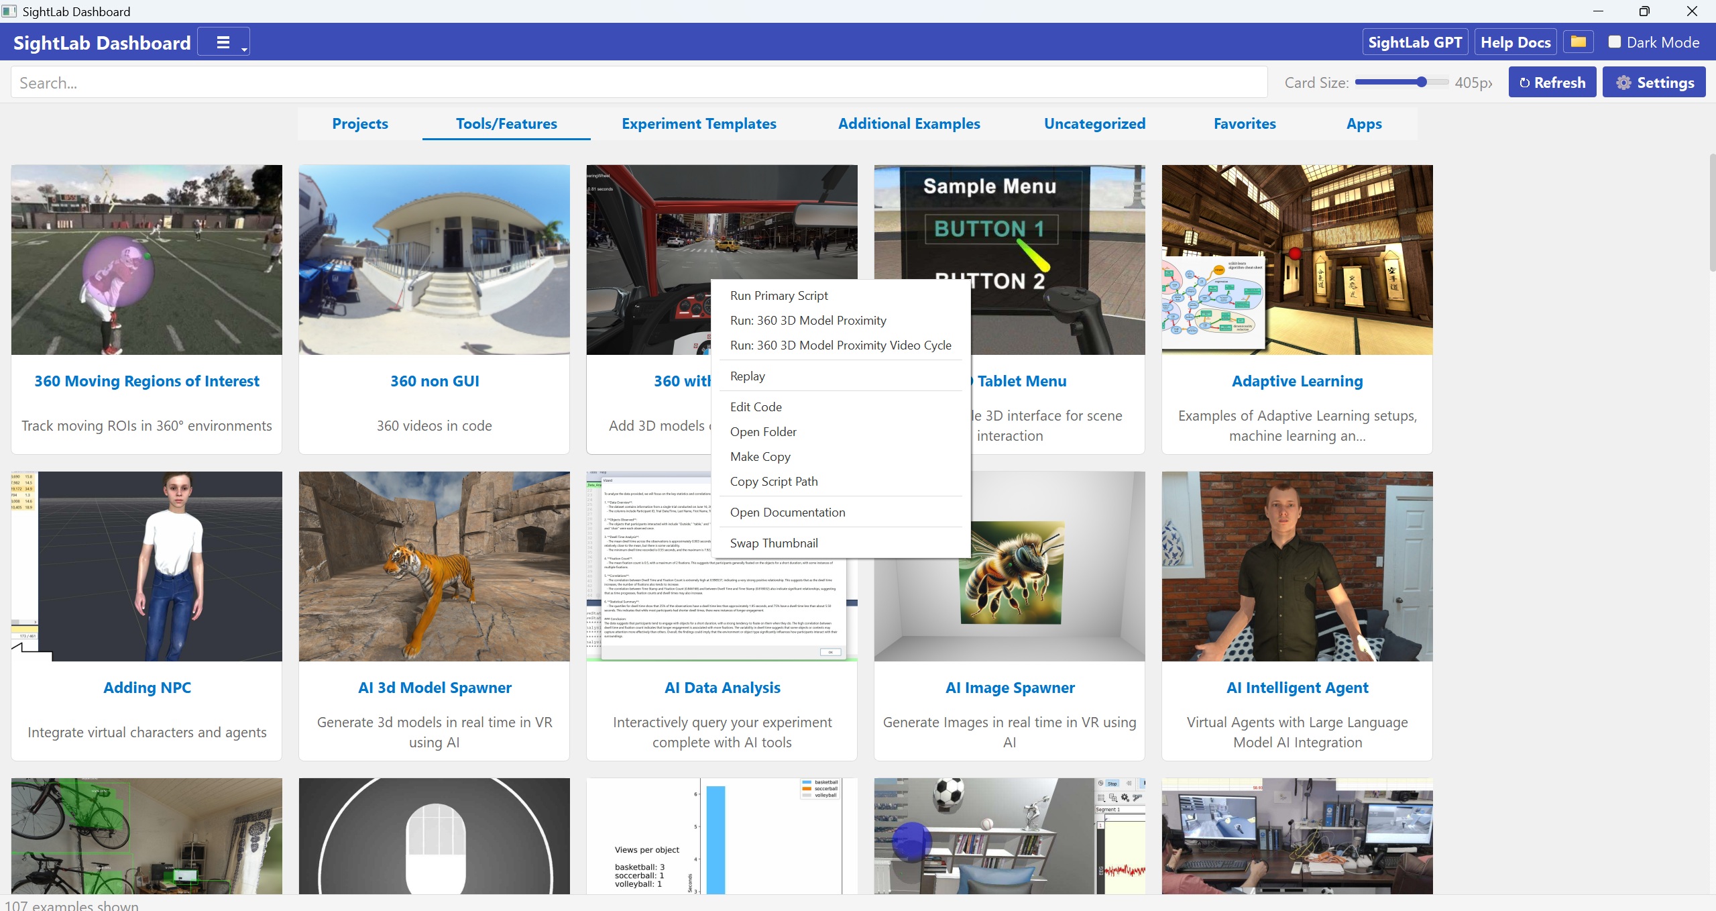Screen dimensions: 1716x911
Task: Open the SightLab GPT button
Action: pos(1415,42)
